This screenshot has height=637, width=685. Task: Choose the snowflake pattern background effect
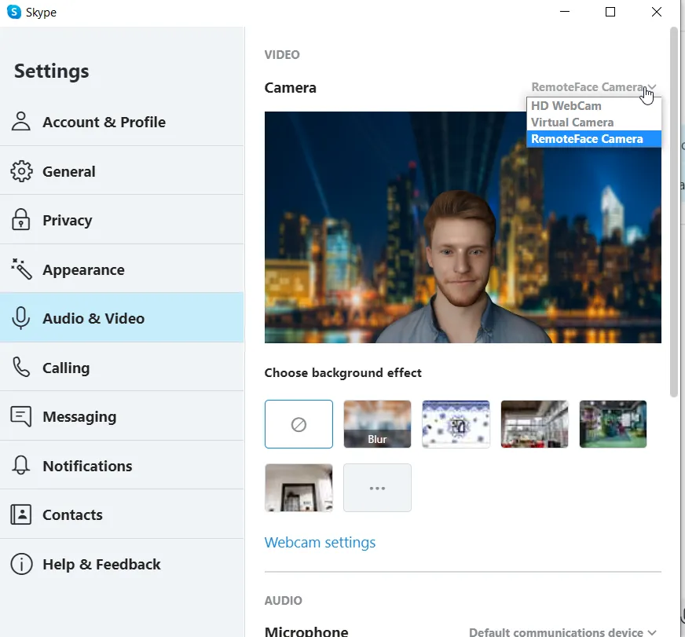coord(456,424)
